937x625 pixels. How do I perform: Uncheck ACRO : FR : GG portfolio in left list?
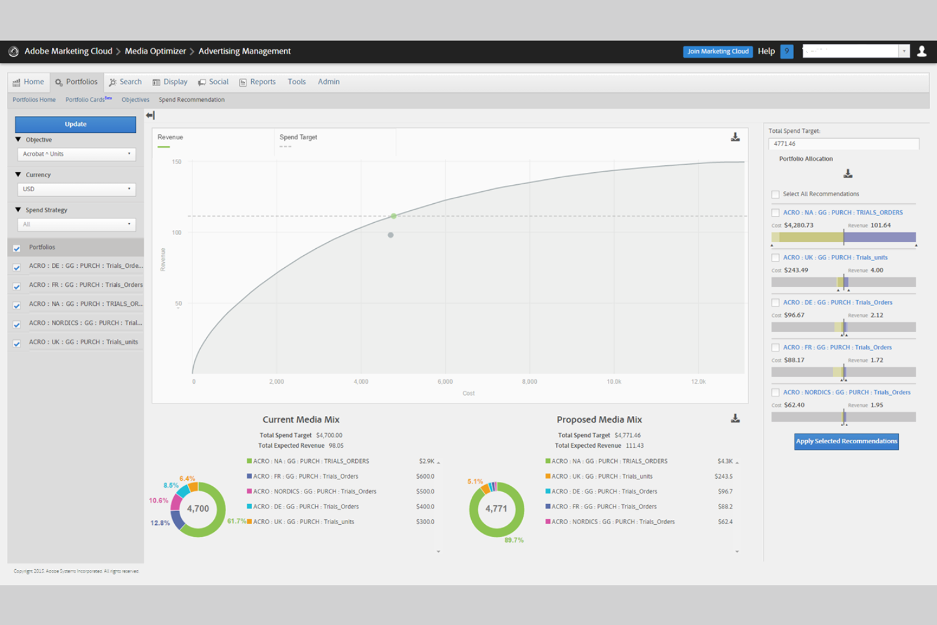16,286
